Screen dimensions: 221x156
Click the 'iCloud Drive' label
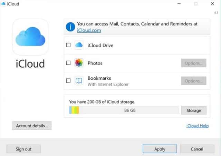pos(100,45)
